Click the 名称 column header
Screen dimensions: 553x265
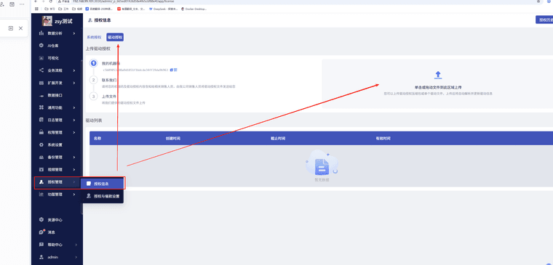coord(98,138)
